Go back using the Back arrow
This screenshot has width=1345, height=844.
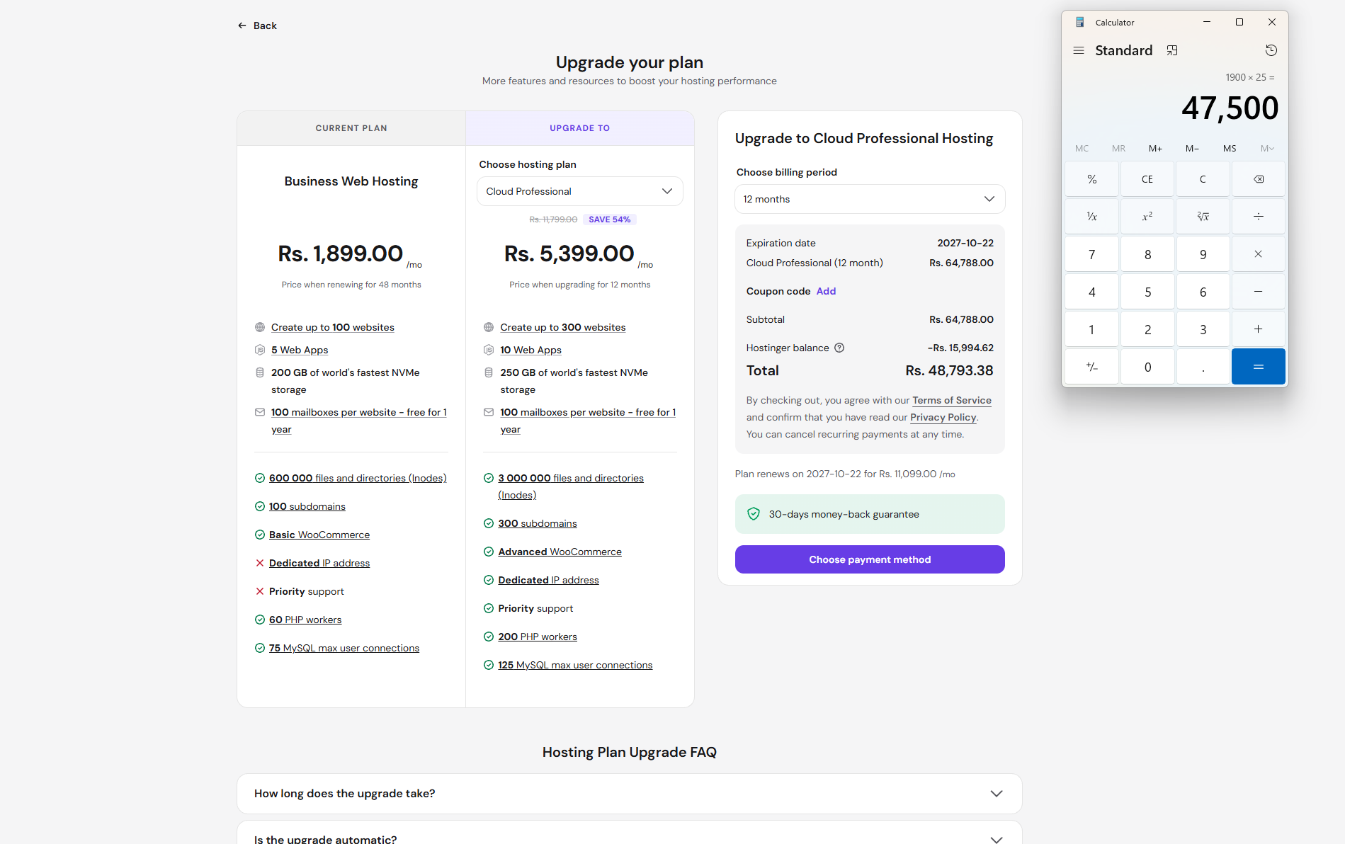257,25
